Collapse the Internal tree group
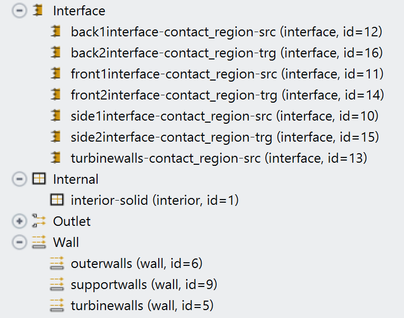The width and height of the screenshot is (404, 318). 19,179
